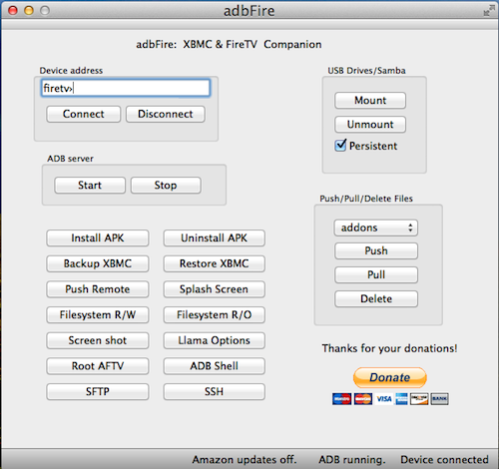Start the ADB server

pos(90,186)
